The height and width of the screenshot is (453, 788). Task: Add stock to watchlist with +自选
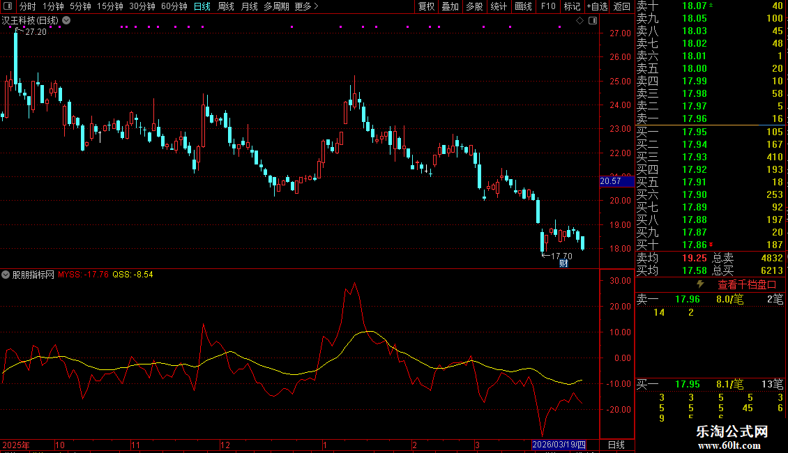pos(597,6)
